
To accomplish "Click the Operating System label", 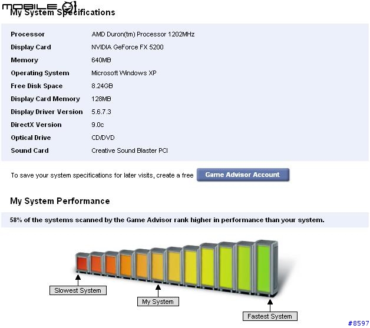I will (x=40, y=73).
